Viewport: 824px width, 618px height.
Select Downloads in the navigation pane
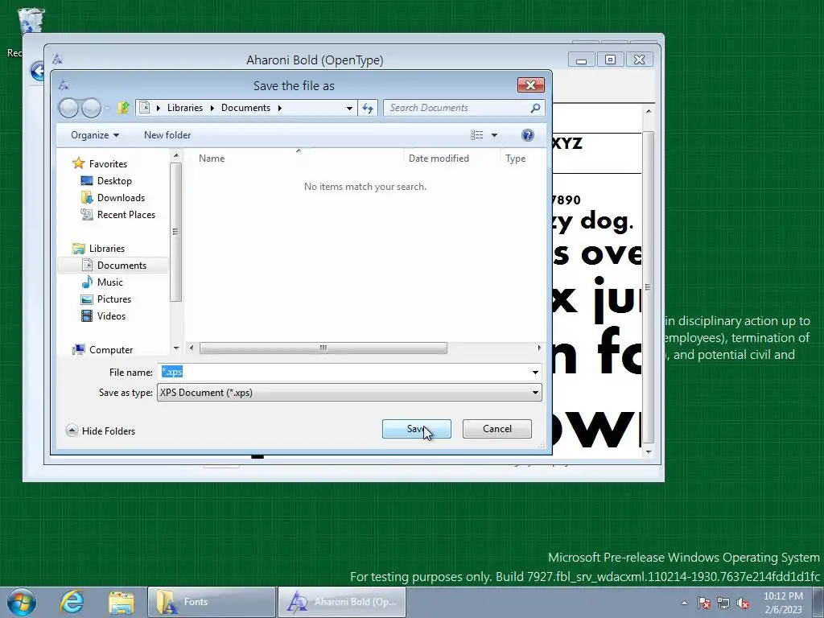(121, 198)
